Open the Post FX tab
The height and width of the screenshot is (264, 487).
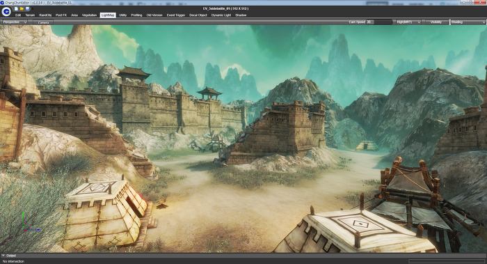[x=61, y=15]
